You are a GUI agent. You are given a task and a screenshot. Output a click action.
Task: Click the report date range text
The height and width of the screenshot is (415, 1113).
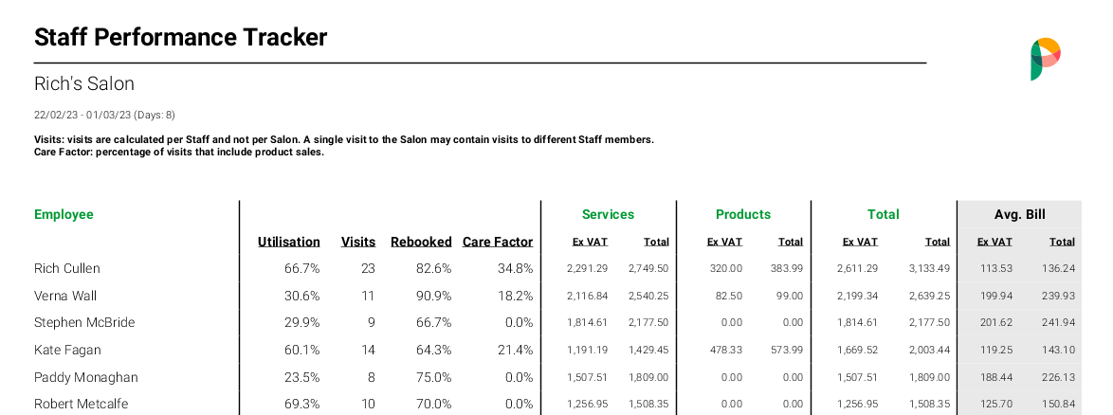click(104, 115)
